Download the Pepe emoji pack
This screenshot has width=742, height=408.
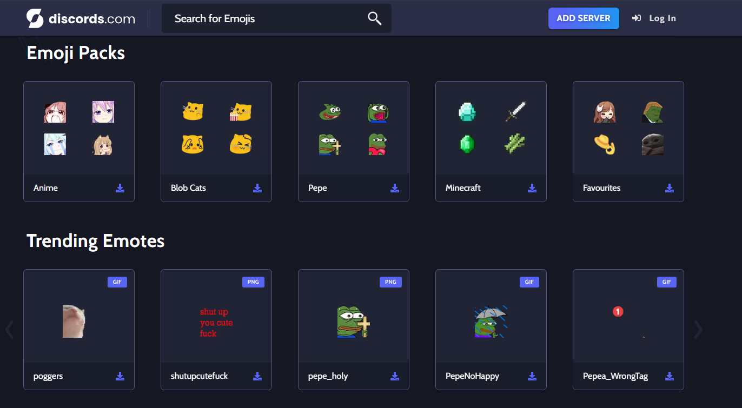point(395,188)
